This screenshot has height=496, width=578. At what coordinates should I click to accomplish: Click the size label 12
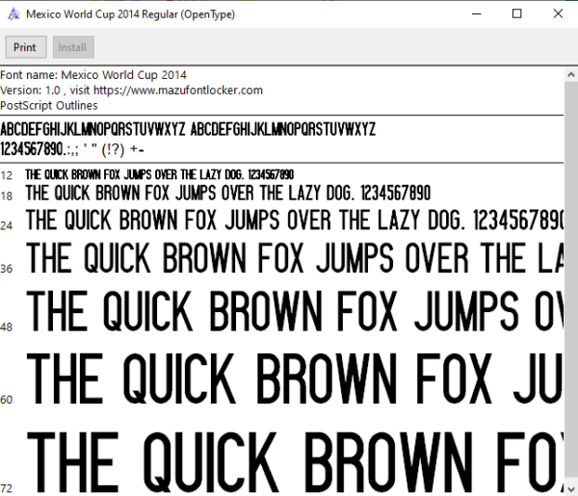point(7,175)
